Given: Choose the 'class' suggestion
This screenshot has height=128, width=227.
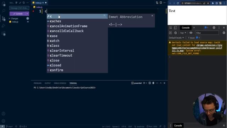Looking at the screenshot, I should (x=77, y=46).
